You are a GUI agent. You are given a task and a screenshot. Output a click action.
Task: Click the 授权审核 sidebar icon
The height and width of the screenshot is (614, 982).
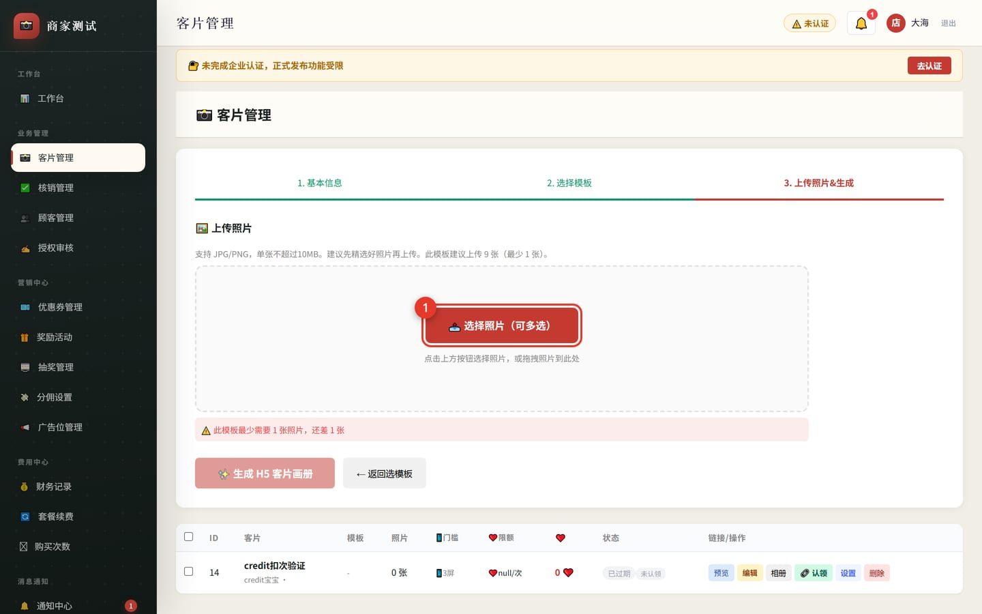(x=25, y=248)
